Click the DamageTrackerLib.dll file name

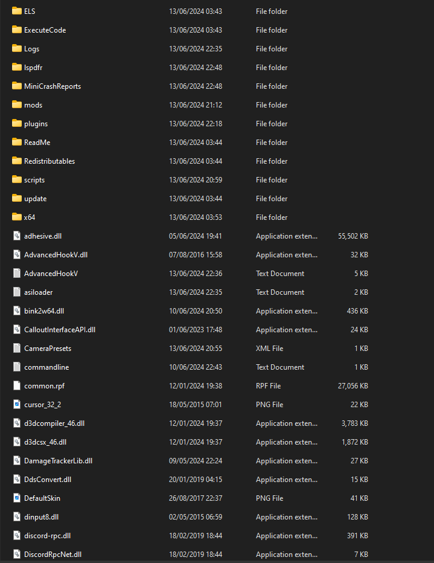click(x=58, y=461)
